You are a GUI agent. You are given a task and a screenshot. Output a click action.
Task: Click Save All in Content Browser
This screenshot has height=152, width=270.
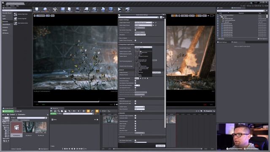tap(18, 111)
